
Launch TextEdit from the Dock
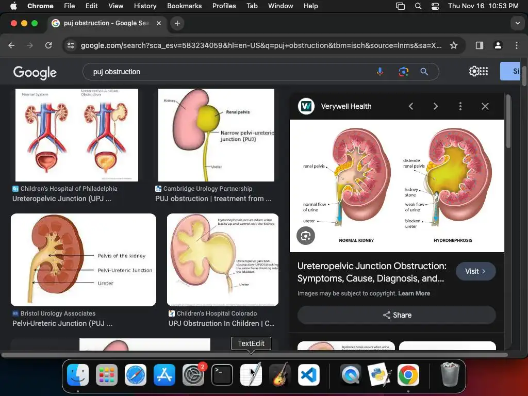coord(251,375)
